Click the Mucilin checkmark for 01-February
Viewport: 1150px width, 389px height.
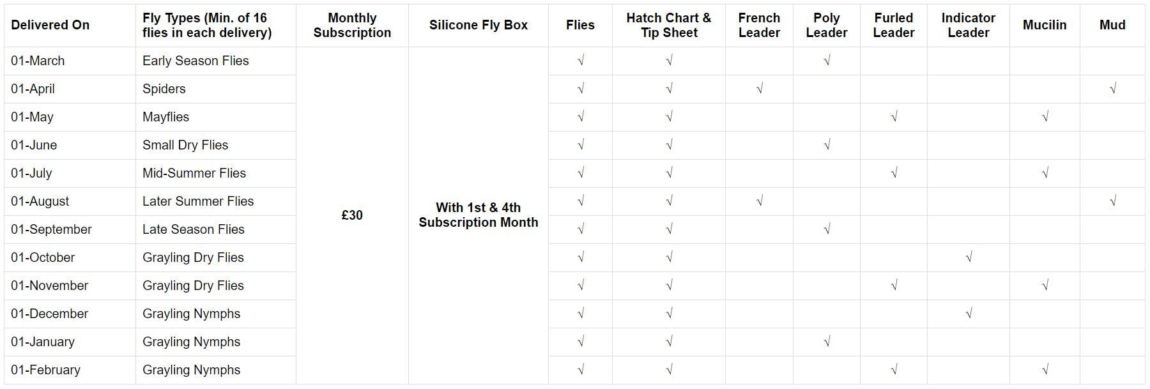[1045, 370]
